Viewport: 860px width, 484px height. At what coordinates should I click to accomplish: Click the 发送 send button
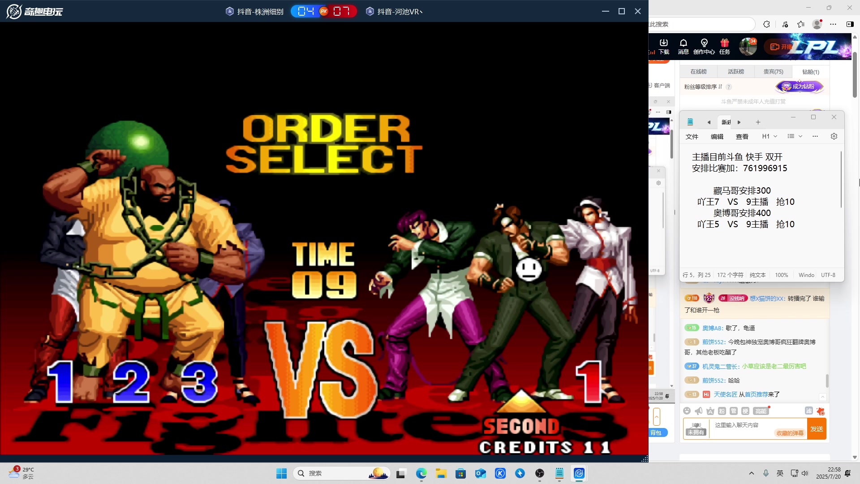pyautogui.click(x=817, y=429)
